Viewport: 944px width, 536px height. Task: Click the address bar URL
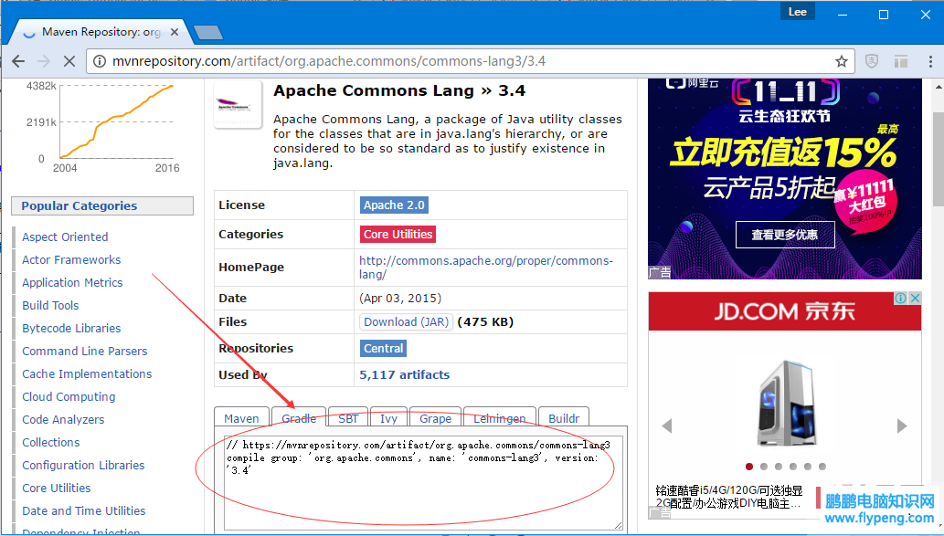pyautogui.click(x=329, y=61)
